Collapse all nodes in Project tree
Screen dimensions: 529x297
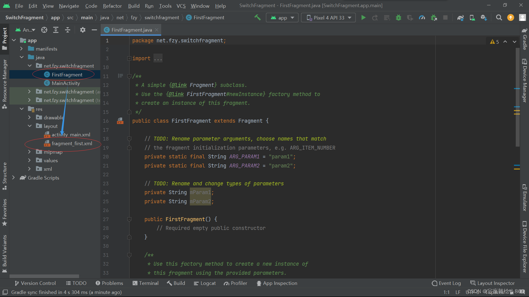pos(68,30)
